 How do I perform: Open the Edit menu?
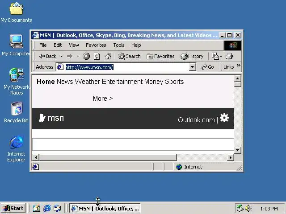tap(58, 45)
